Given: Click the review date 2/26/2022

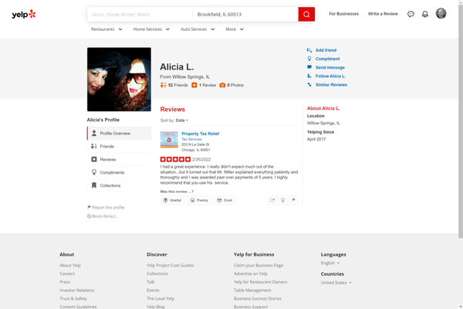Looking at the screenshot, I should (x=201, y=159).
